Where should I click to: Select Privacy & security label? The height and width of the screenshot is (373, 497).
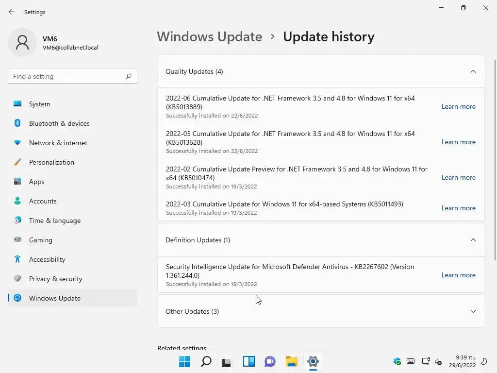[x=55, y=279]
